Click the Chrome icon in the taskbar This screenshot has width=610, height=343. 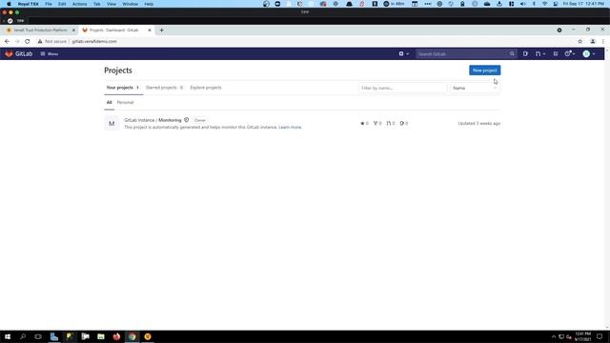[x=132, y=336]
